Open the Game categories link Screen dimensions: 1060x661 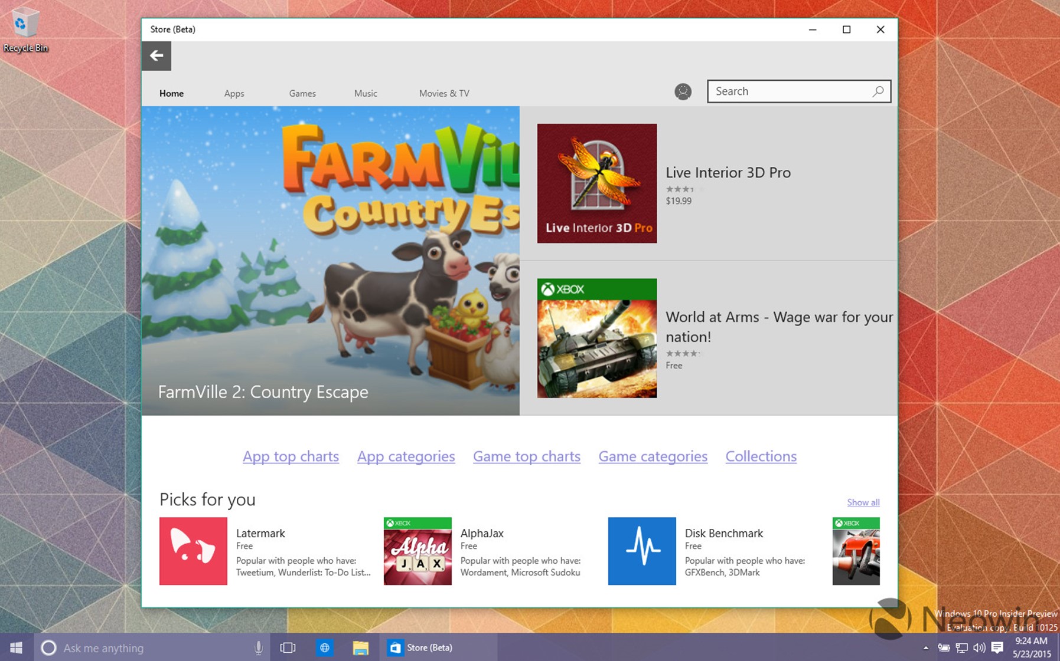coord(653,456)
